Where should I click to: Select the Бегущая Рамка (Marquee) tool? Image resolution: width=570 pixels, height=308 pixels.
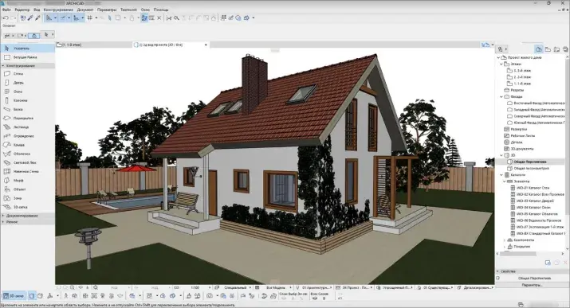[28, 57]
